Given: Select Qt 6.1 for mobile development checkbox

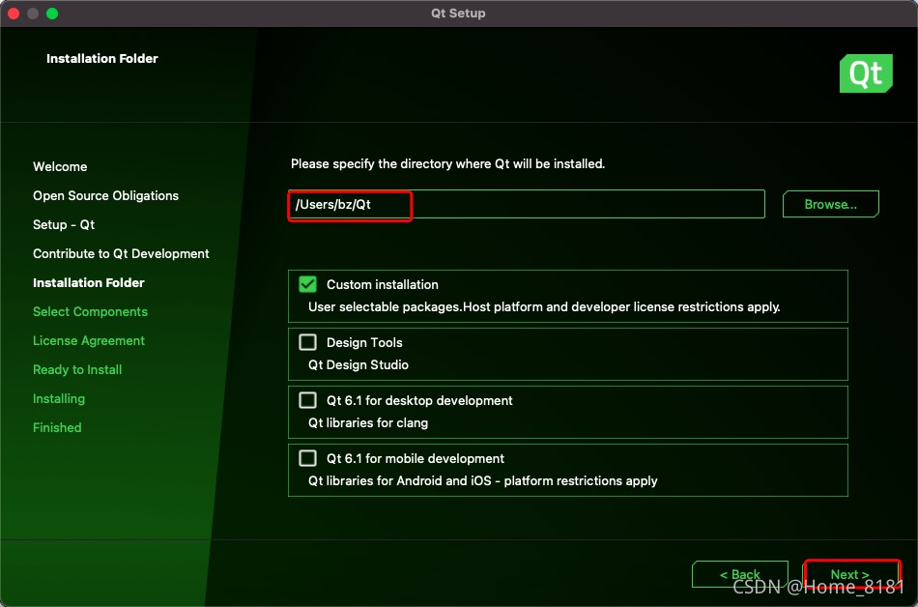Looking at the screenshot, I should (x=307, y=458).
